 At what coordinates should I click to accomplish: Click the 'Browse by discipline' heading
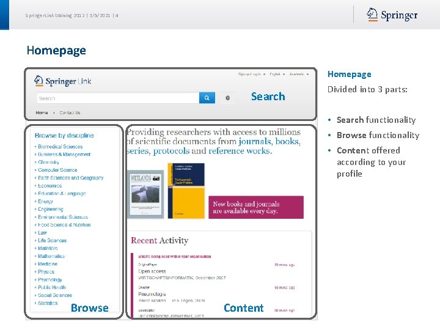pyautogui.click(x=64, y=135)
